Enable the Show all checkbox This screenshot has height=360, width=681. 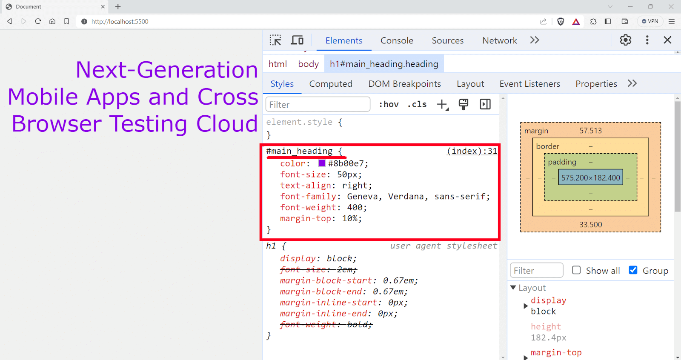(576, 270)
